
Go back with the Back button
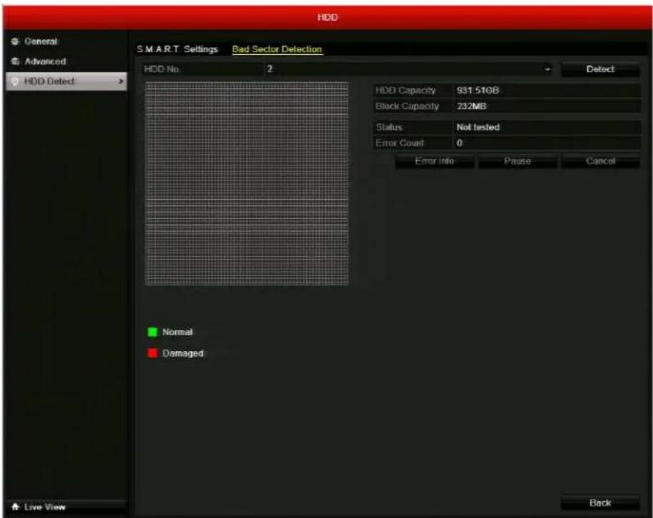tap(600, 503)
